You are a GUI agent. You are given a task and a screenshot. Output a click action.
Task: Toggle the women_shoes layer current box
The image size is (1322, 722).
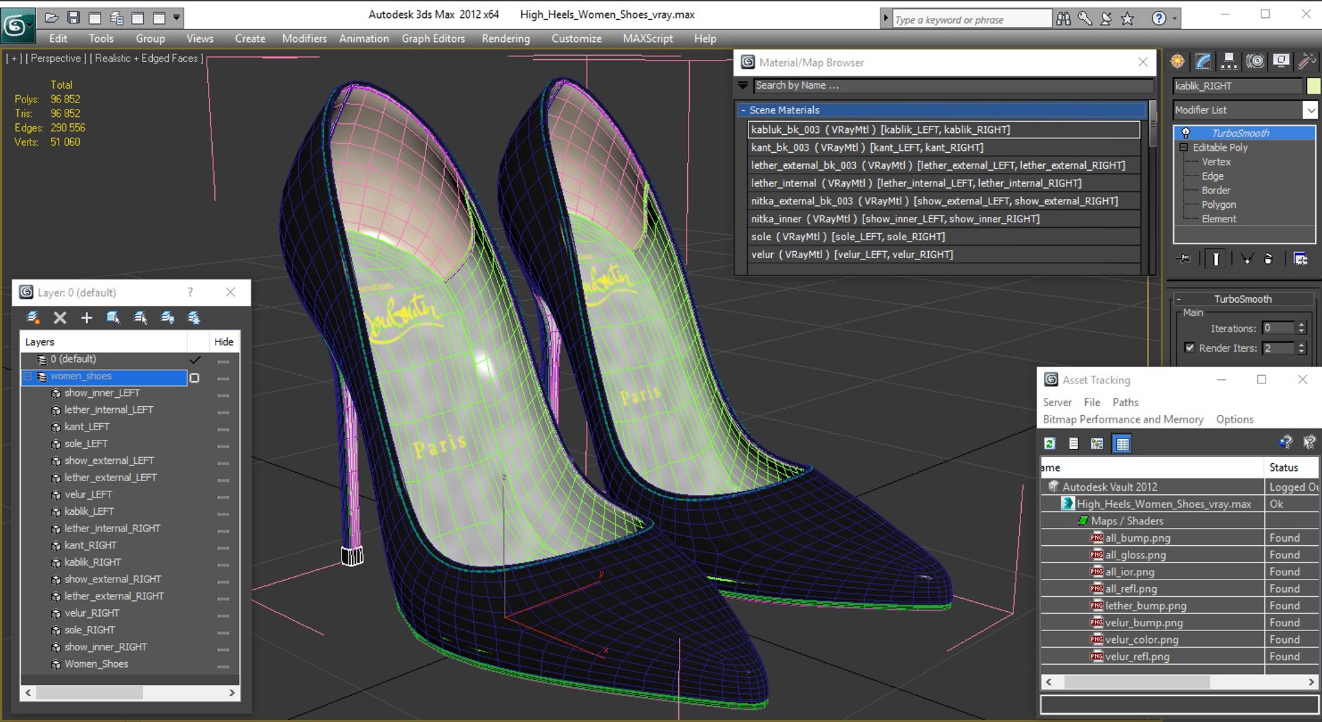point(195,377)
